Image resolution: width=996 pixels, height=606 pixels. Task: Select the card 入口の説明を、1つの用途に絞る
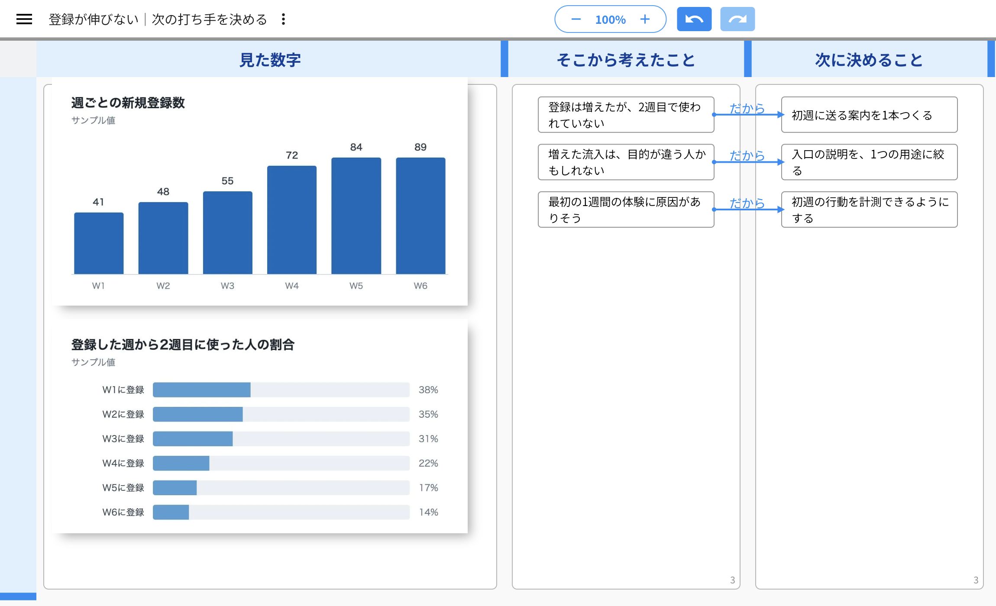point(869,162)
